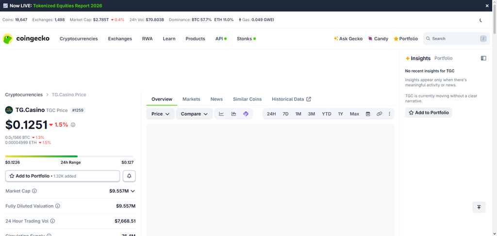The width and height of the screenshot is (497, 236).
Task: Click the $7,668.51 trading volume value
Action: pos(125,221)
